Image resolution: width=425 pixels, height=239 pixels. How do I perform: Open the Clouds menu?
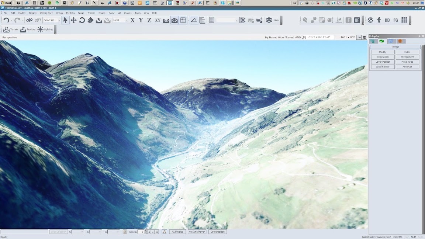tap(128, 13)
